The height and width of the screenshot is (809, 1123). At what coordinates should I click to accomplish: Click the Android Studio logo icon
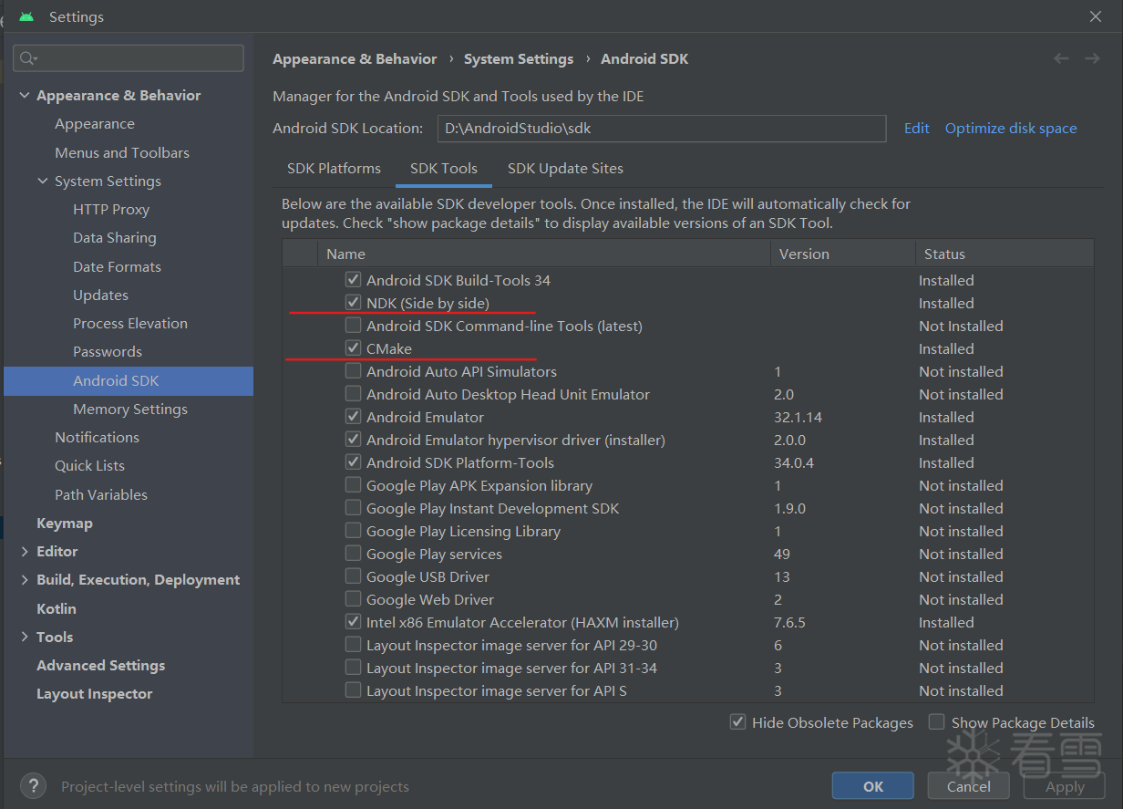point(26,16)
